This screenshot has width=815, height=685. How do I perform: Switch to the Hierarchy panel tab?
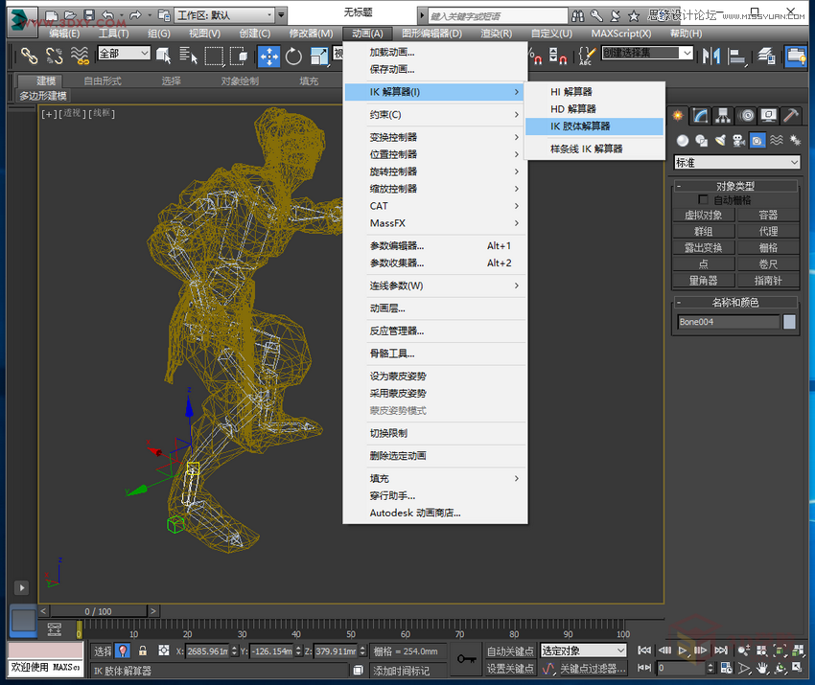pyautogui.click(x=723, y=115)
